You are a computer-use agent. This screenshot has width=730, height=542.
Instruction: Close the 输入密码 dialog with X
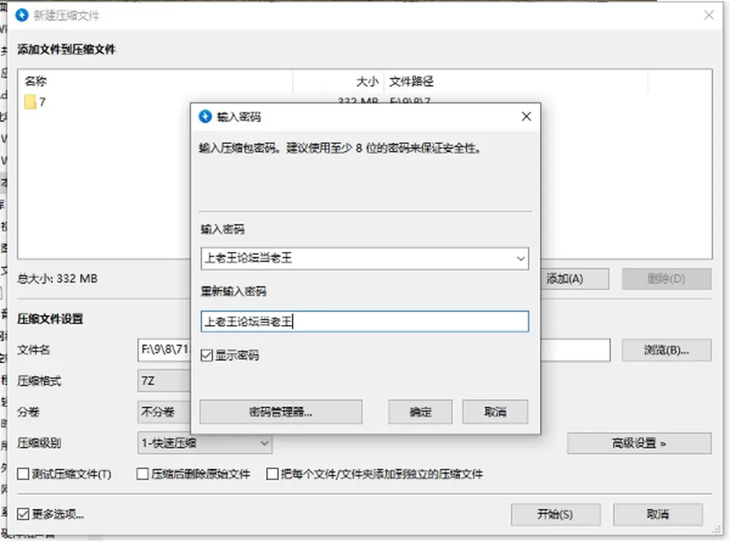click(x=526, y=116)
